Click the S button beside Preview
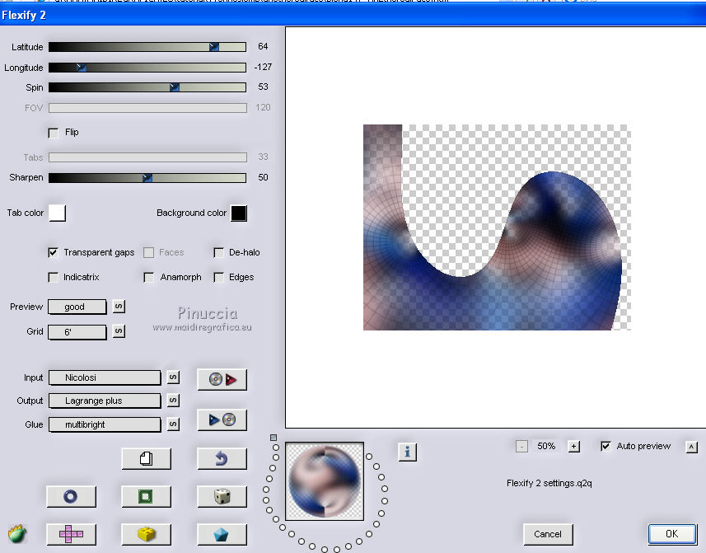This screenshot has width=706, height=553. coord(119,307)
